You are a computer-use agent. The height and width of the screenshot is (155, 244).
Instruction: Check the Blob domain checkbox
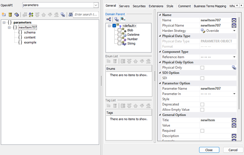119,30
